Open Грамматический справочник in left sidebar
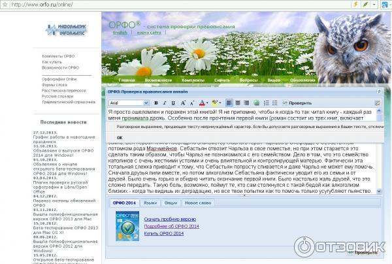Image resolution: width=392 pixels, height=264 pixels. click(x=69, y=102)
